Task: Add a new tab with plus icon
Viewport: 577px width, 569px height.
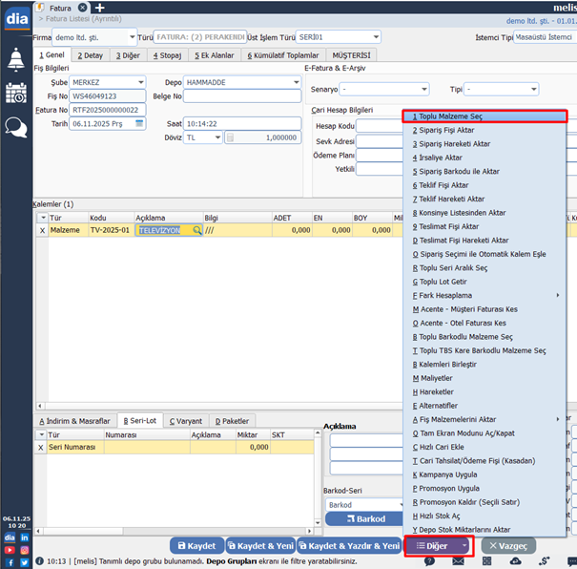Action: tap(99, 8)
